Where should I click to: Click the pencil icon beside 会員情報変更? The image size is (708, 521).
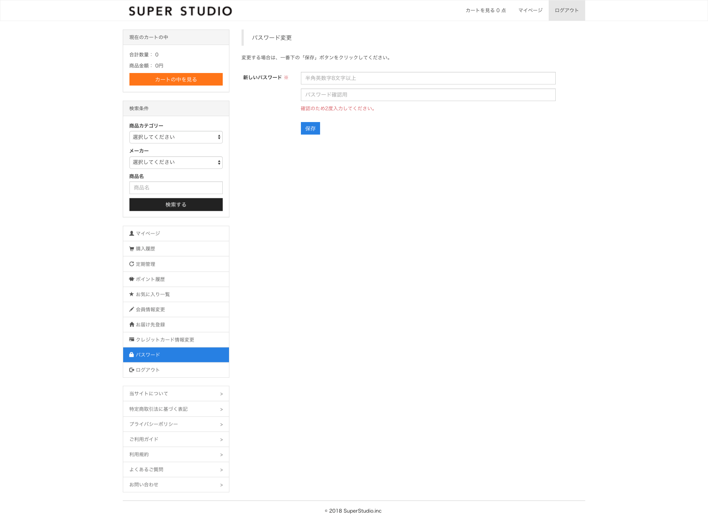tap(132, 309)
